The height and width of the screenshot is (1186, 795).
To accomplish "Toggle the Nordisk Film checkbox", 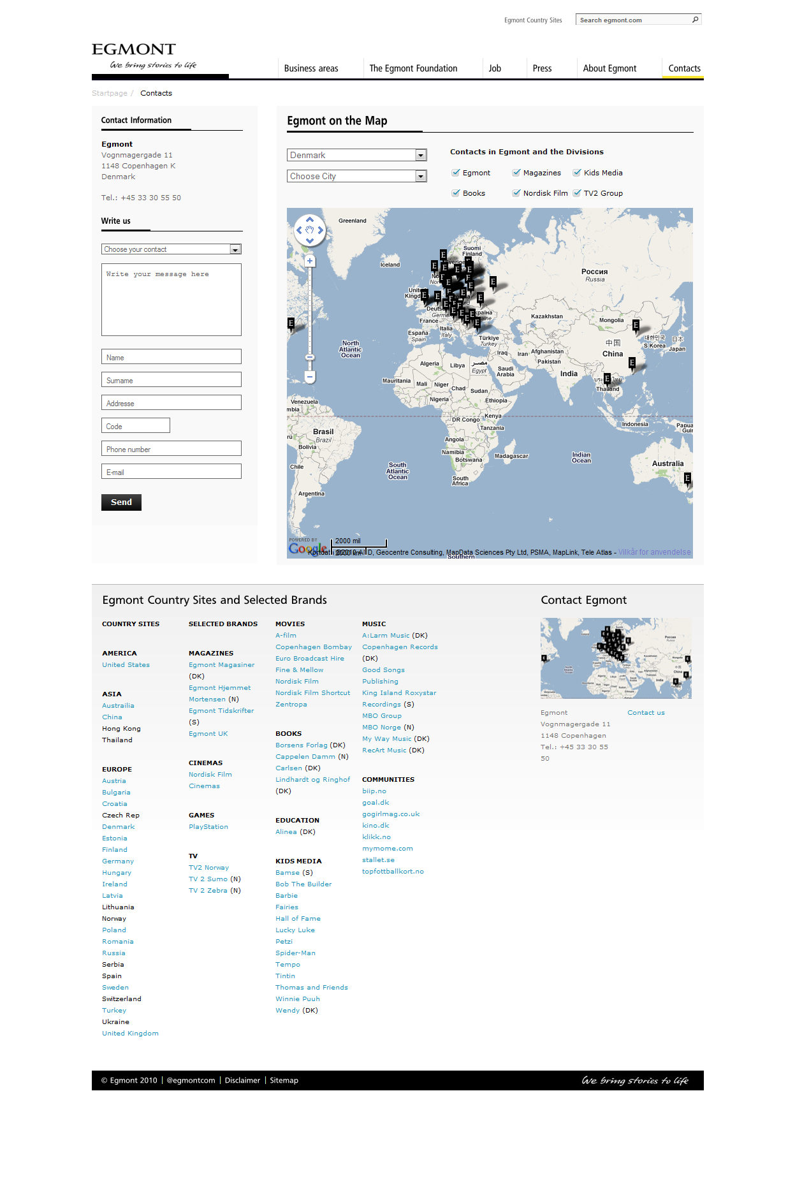I will (516, 193).
